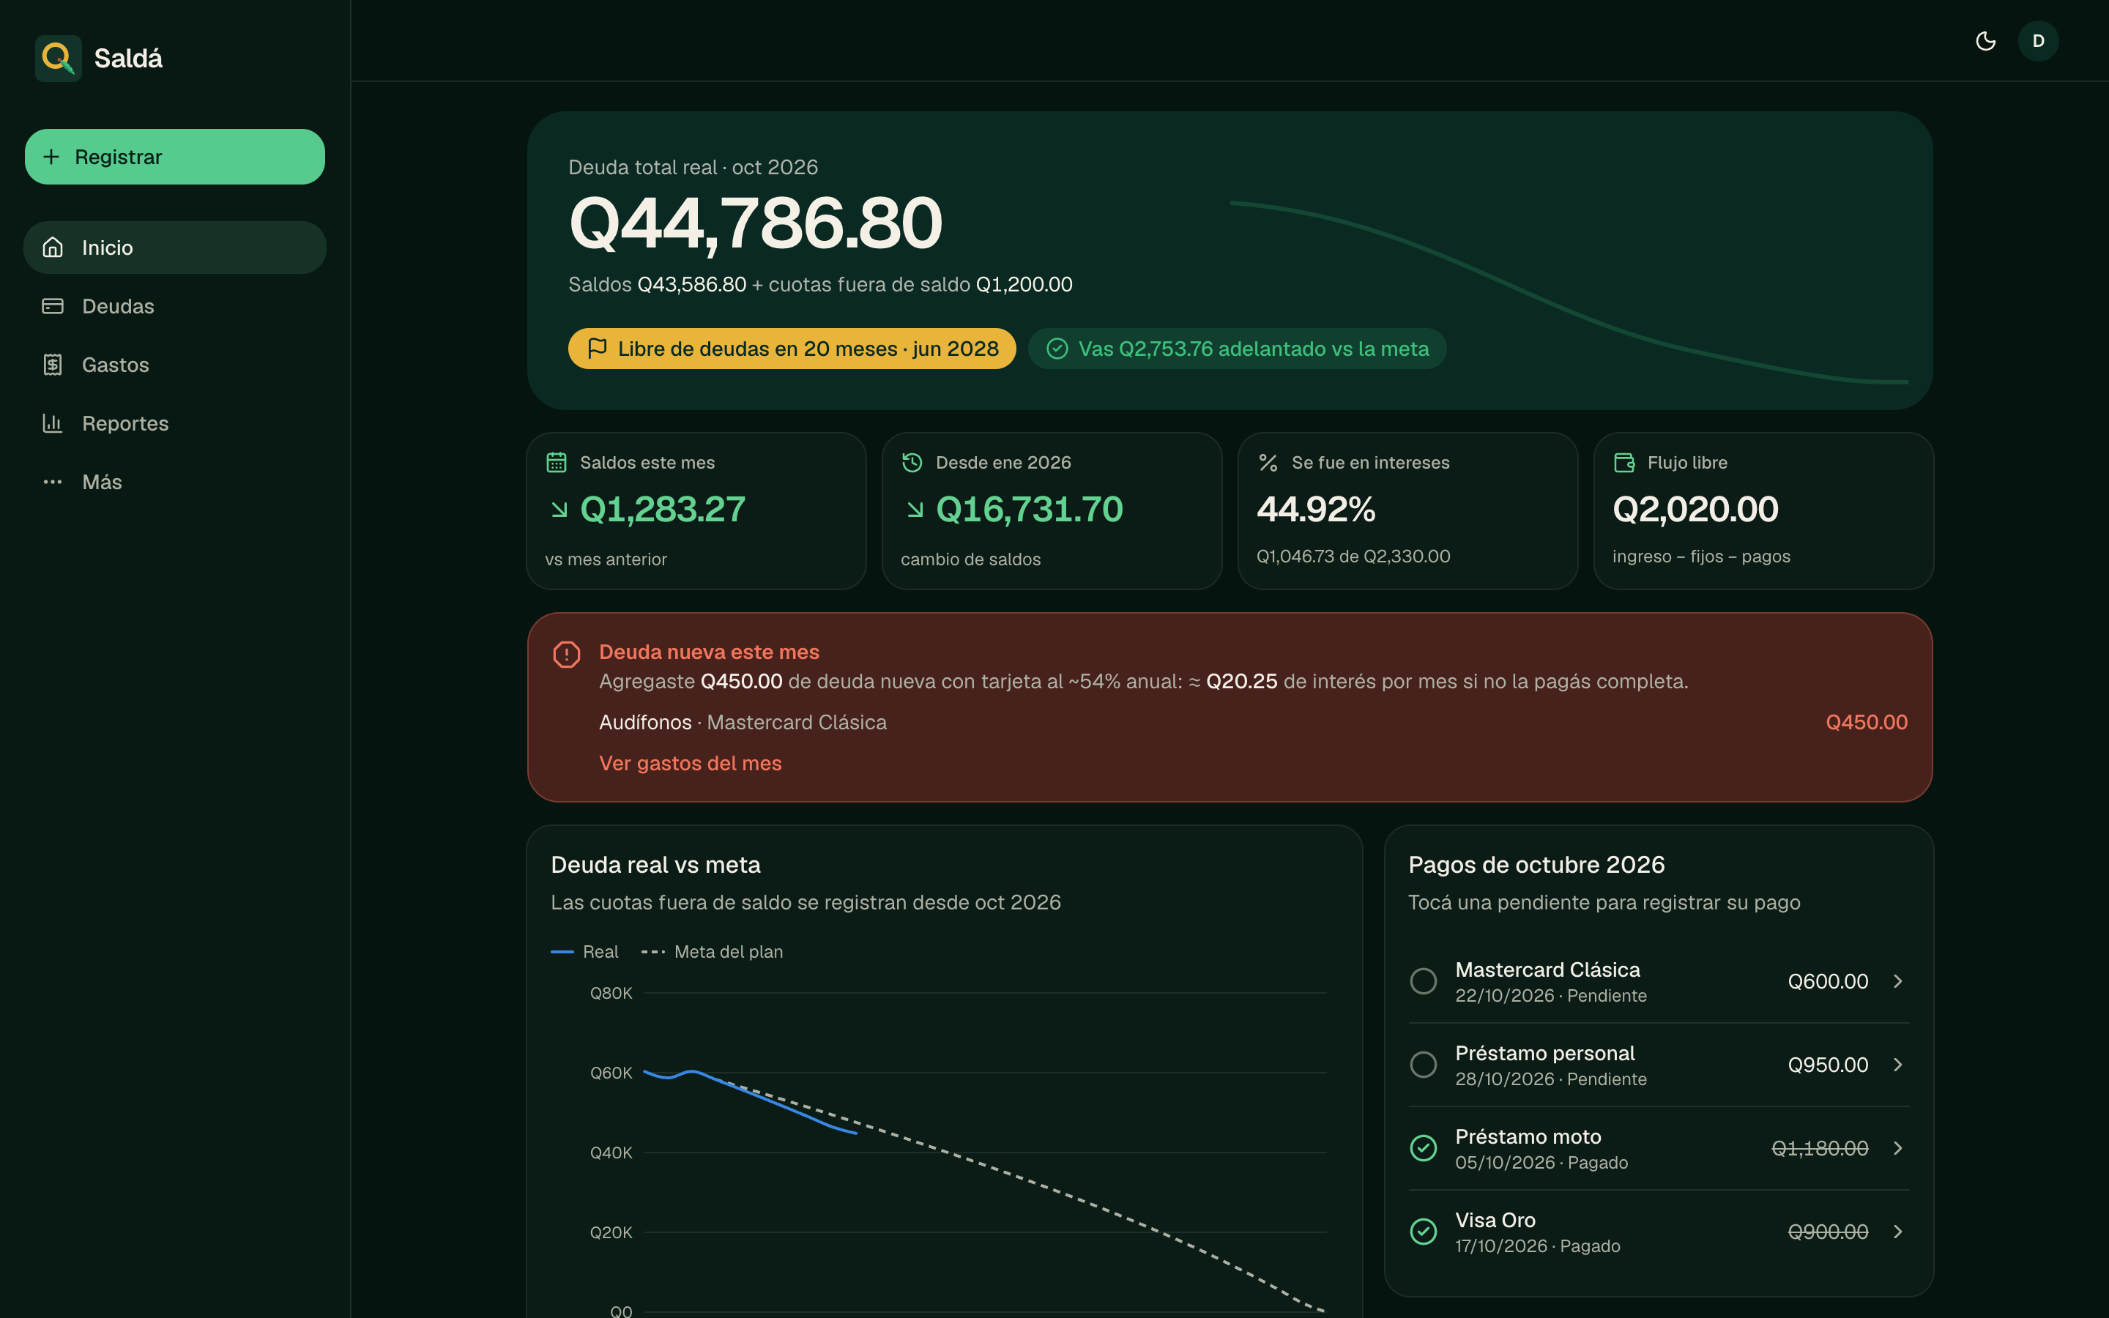Viewport: 2109px width, 1318px height.
Task: Uncheck the Préstamo moto paid circle
Action: coord(1423,1148)
